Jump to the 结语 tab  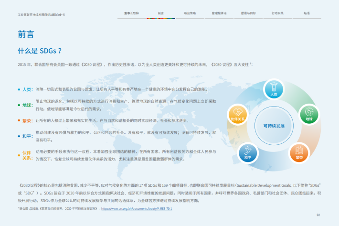307,13
